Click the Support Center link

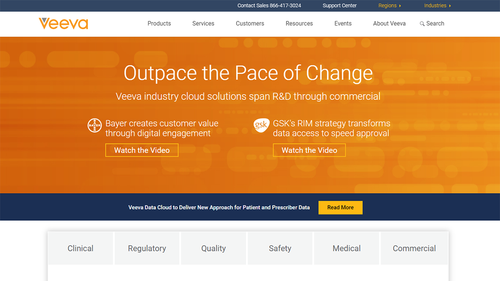pos(340,6)
